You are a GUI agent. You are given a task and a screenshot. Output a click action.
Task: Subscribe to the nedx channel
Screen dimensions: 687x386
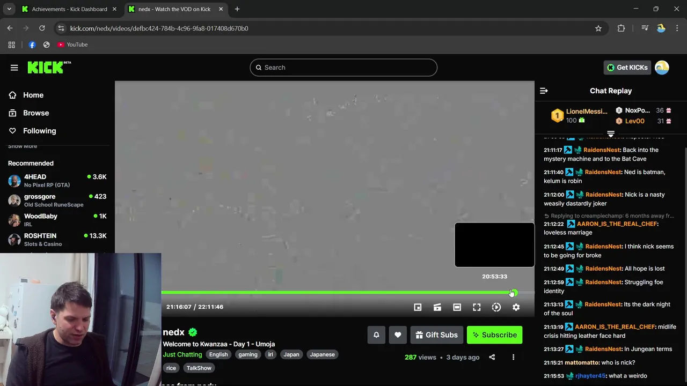494,335
